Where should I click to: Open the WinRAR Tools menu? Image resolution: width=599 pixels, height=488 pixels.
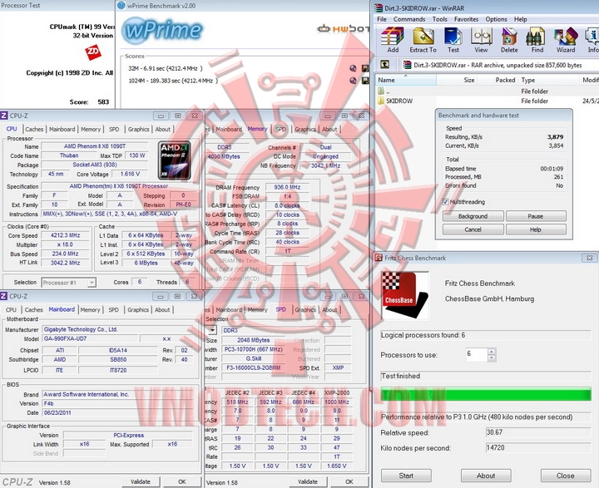(x=440, y=19)
